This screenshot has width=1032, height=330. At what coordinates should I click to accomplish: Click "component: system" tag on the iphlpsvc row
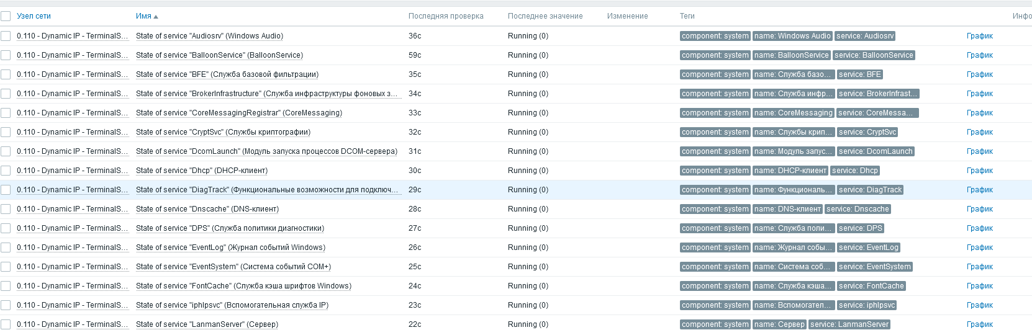(715, 305)
